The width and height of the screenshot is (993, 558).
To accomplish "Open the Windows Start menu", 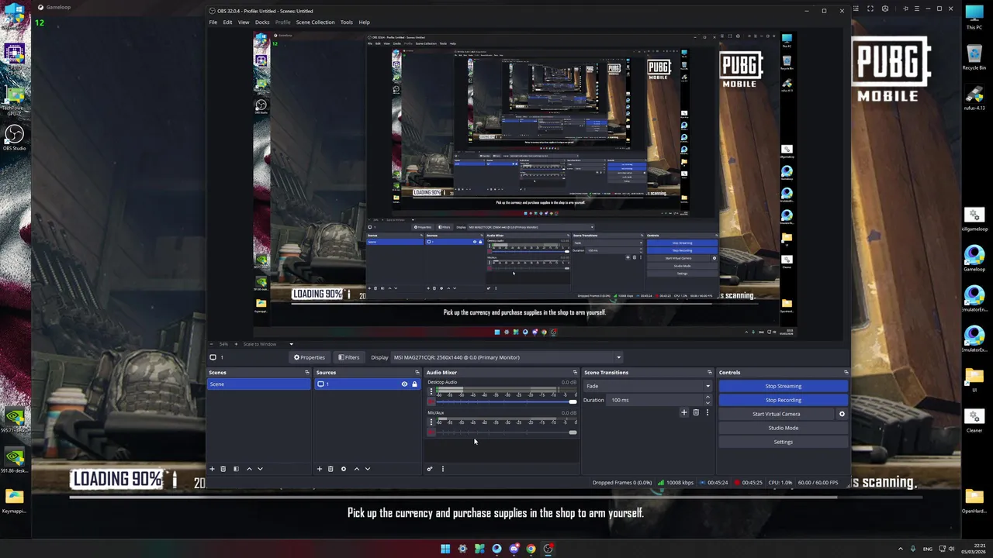I will pyautogui.click(x=445, y=549).
